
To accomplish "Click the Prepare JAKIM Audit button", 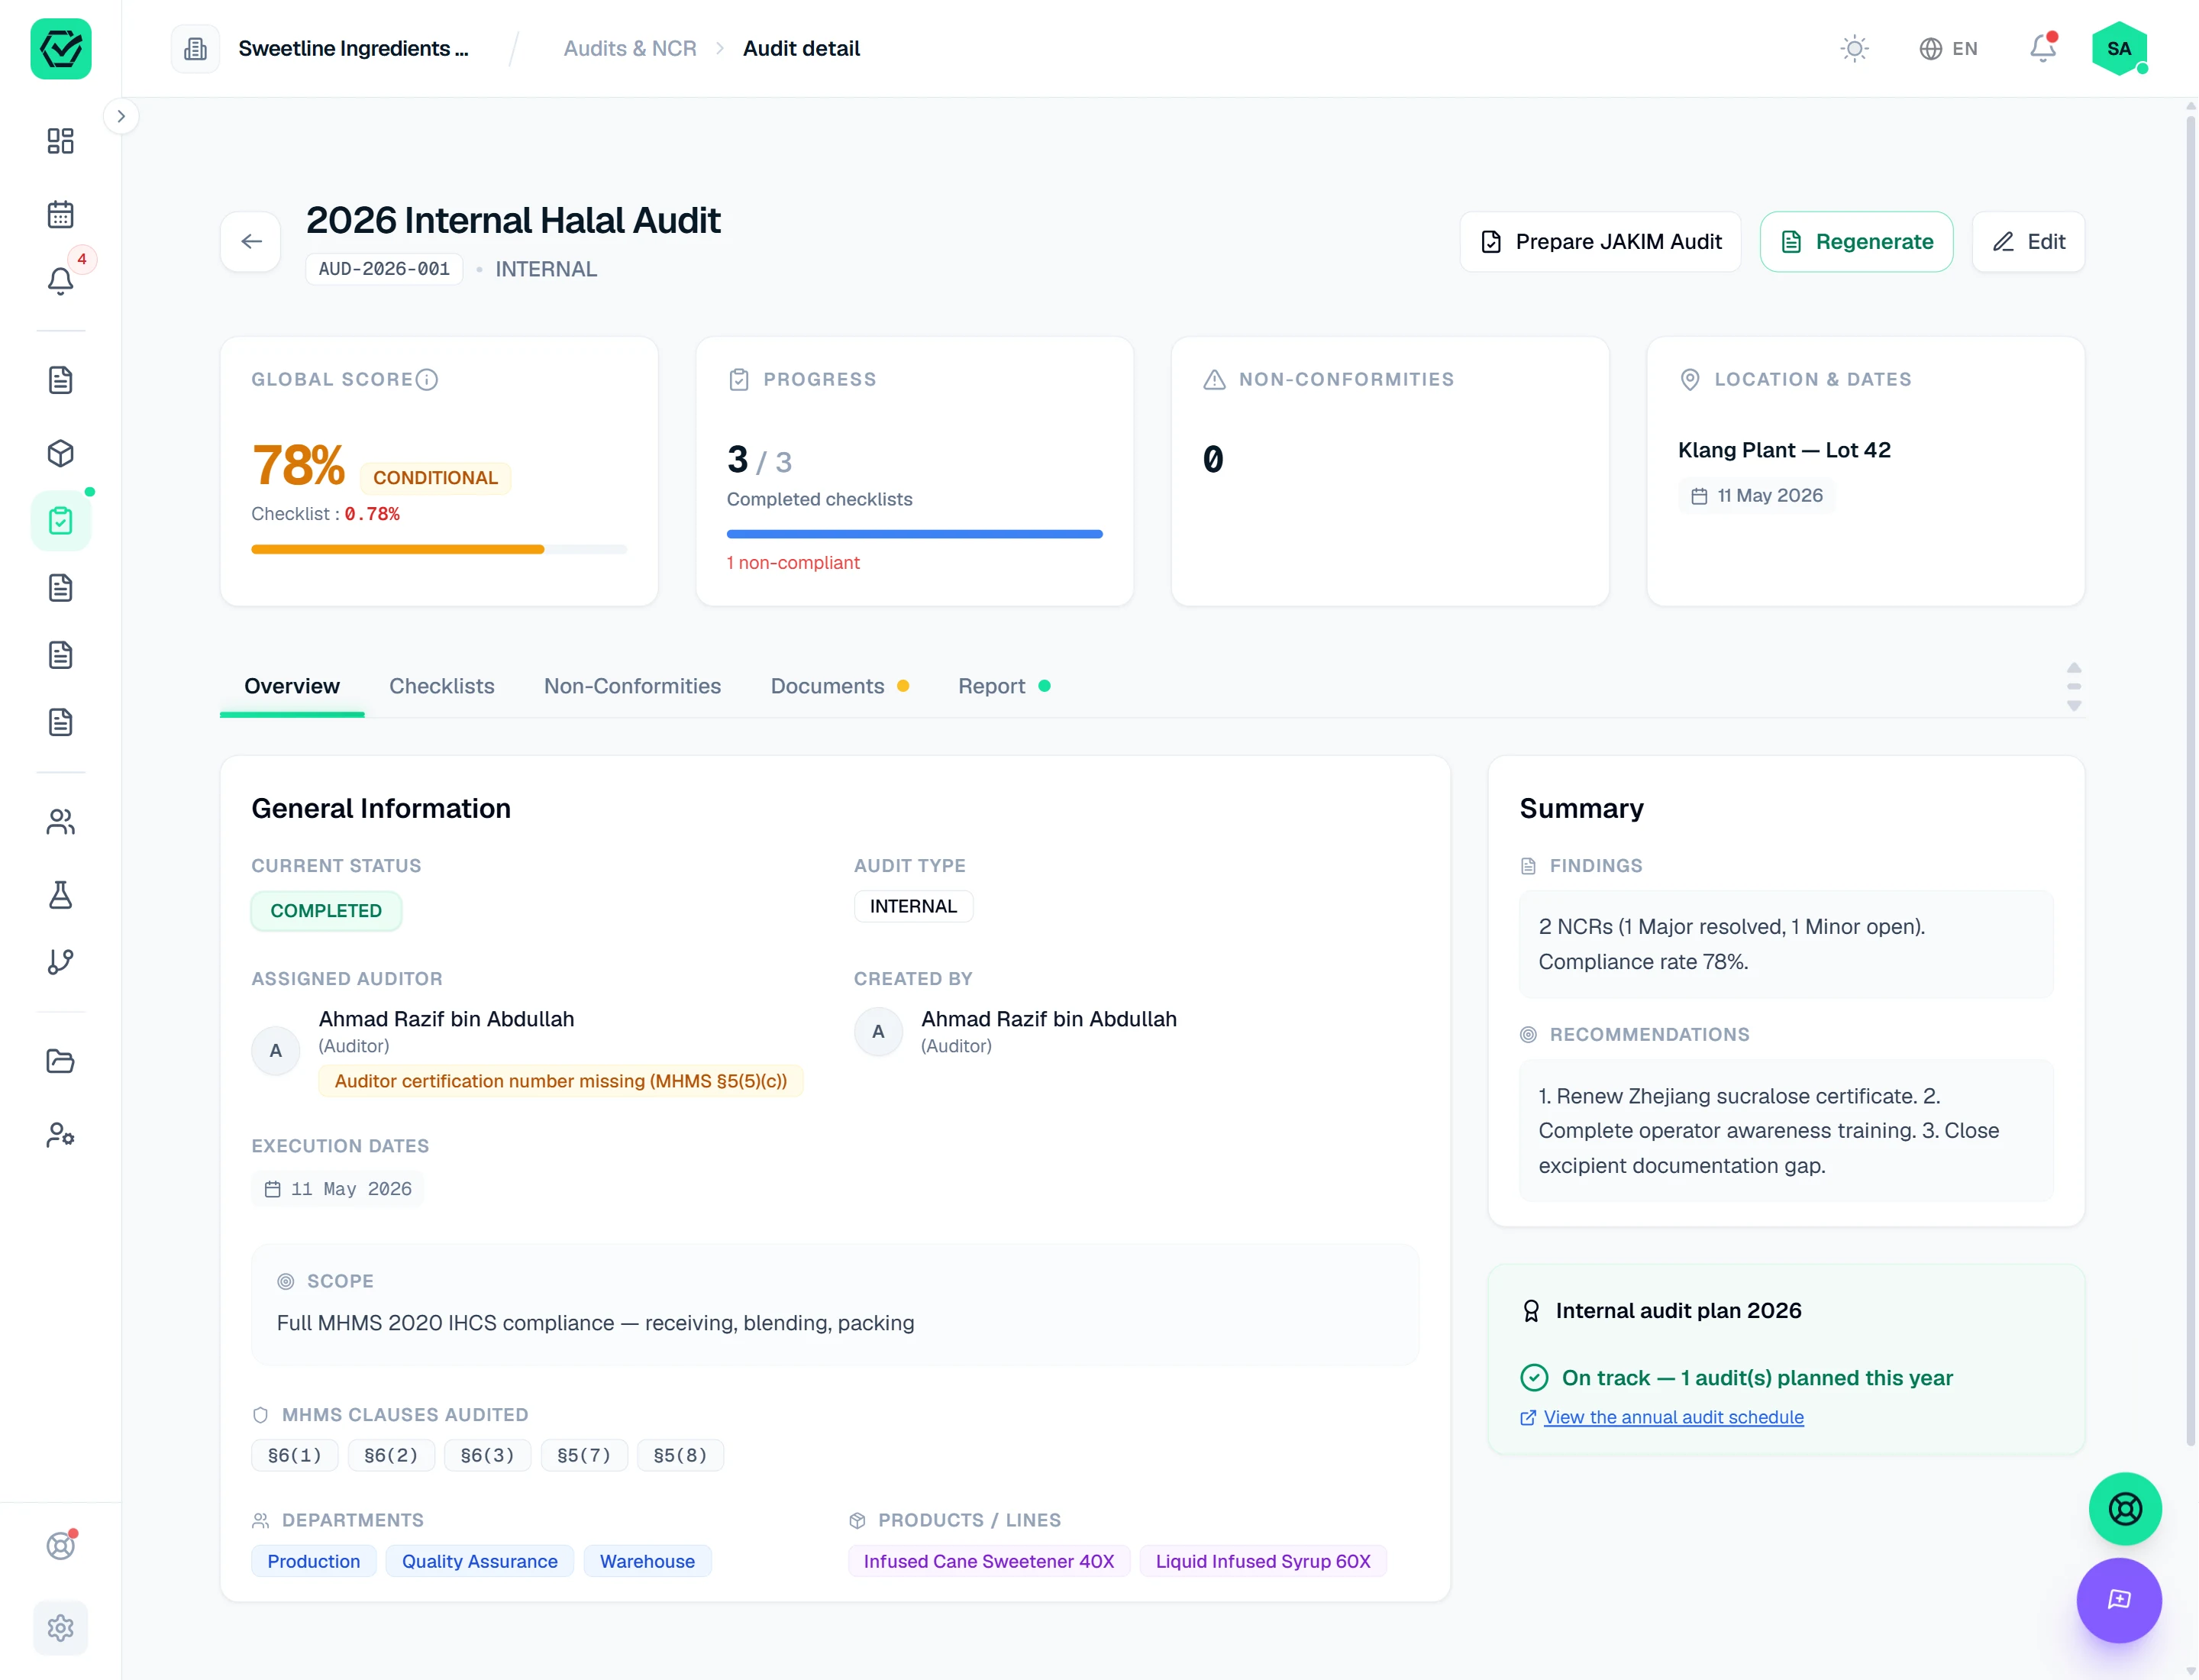I will click(1600, 242).
